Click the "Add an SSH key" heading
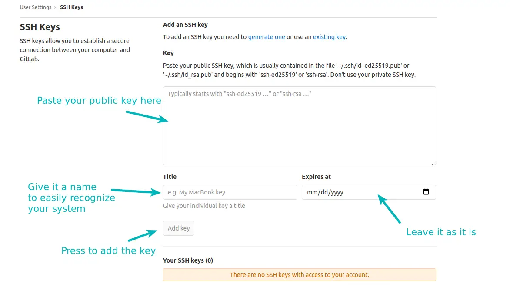The width and height of the screenshot is (510, 303). pyautogui.click(x=185, y=25)
